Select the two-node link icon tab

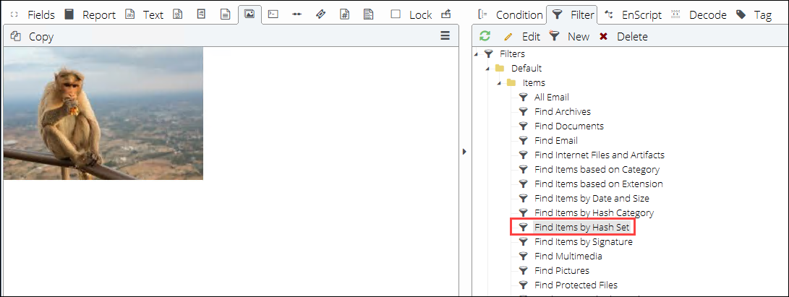[x=297, y=14]
